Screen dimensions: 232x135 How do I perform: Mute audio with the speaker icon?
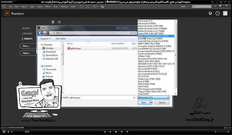(215, 132)
